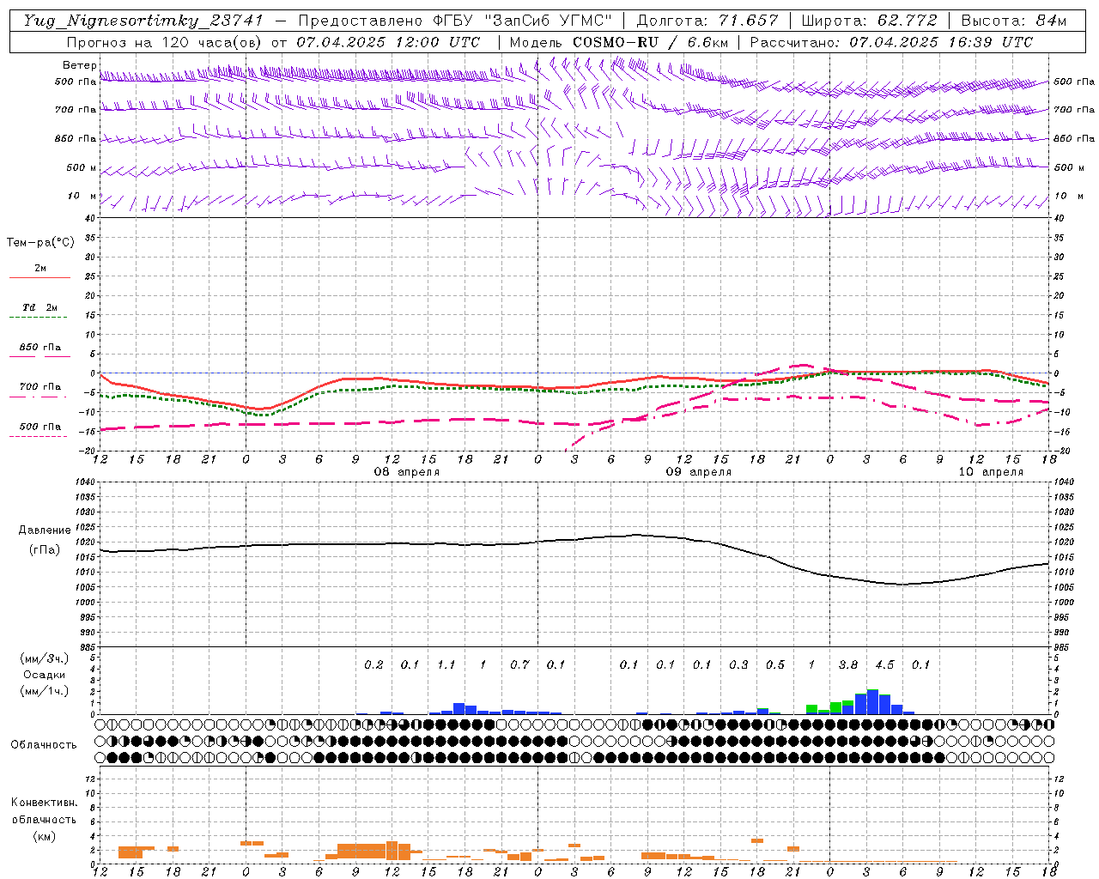
Task: Click the 850 гПа temperature legend entry
Action: point(39,348)
